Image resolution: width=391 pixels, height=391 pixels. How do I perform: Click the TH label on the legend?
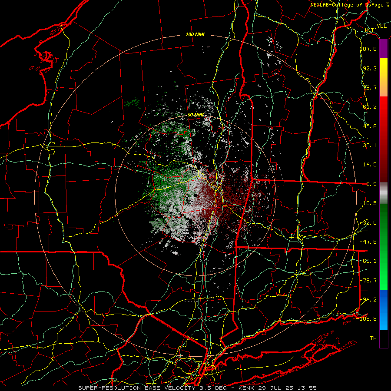(373, 338)
